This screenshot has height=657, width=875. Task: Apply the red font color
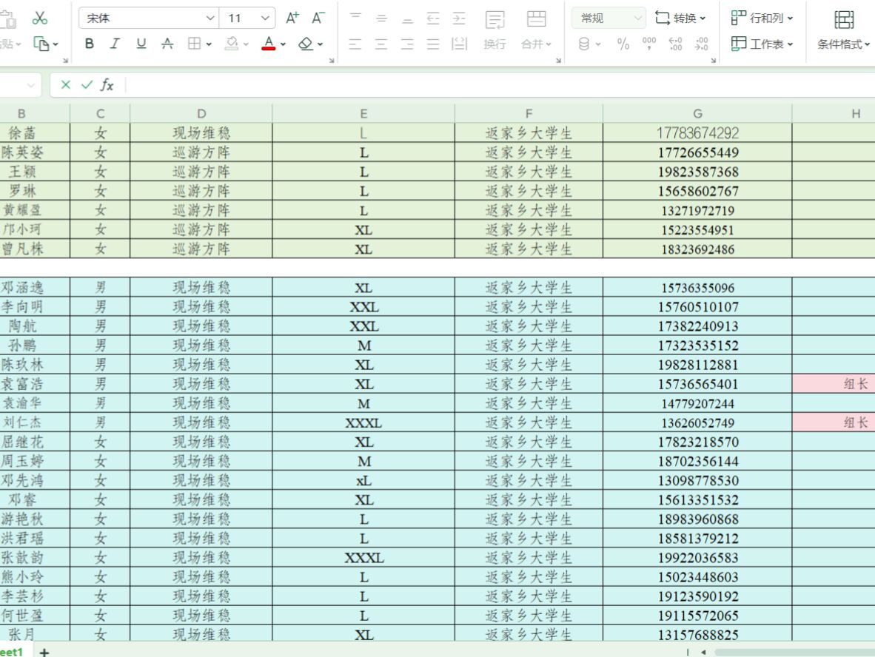269,44
